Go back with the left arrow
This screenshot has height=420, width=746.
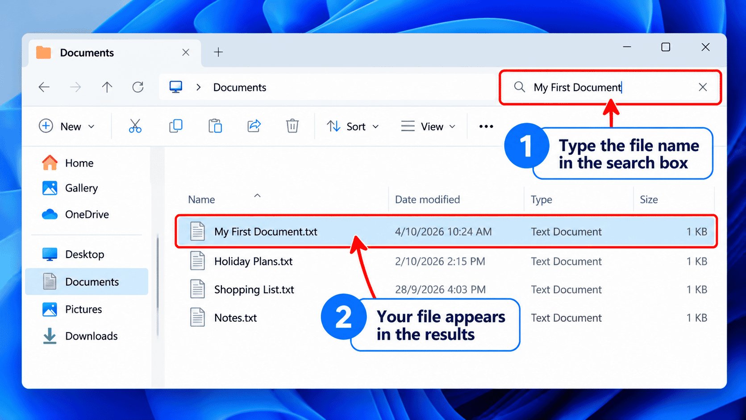pos(44,87)
